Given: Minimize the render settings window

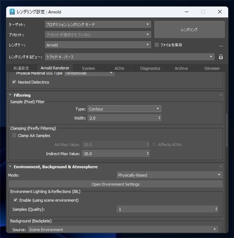Looking at the screenshot, I should 187,12.
